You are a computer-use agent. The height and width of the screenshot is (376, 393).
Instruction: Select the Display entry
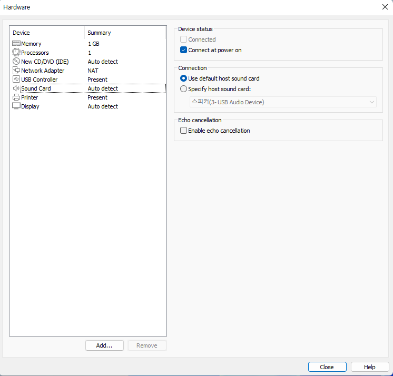(x=30, y=106)
